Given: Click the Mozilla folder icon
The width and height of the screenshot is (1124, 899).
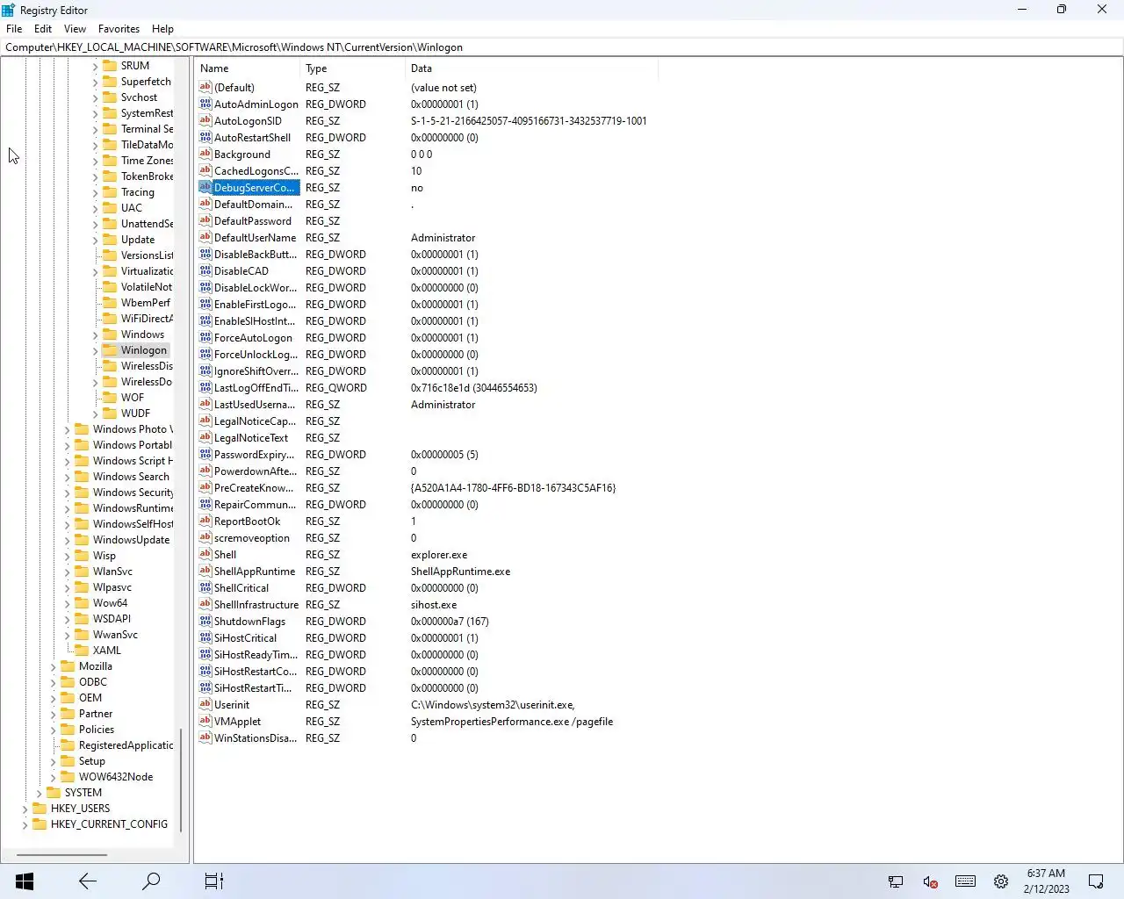Looking at the screenshot, I should (x=68, y=665).
